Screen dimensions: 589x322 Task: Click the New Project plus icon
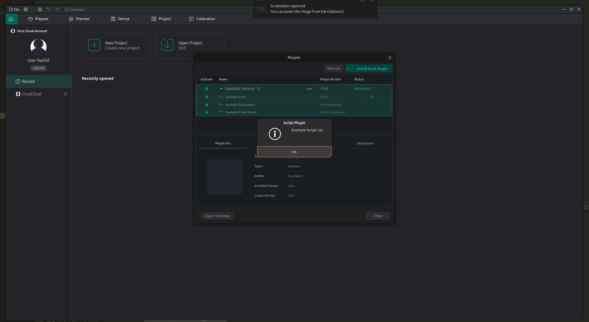[x=94, y=45]
